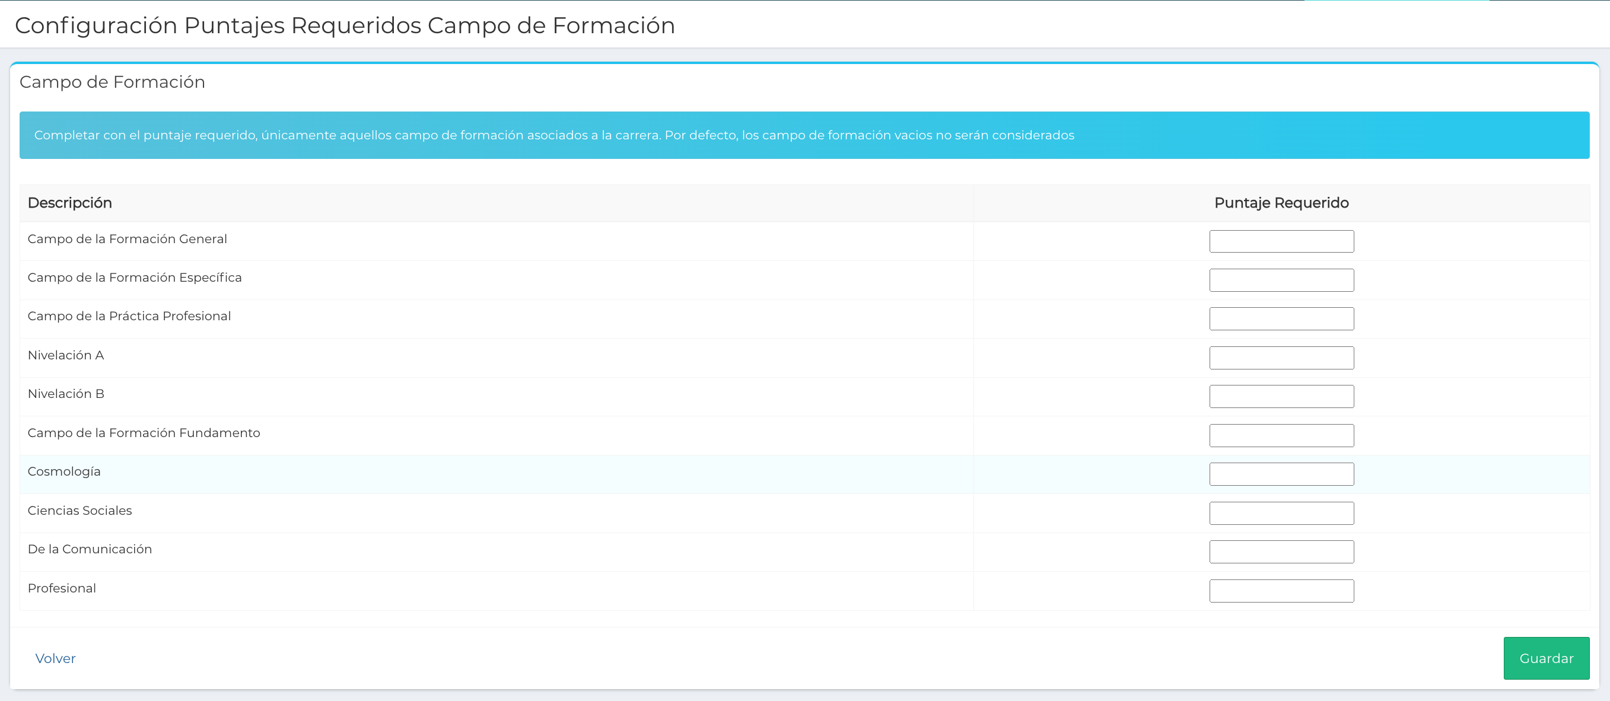Focus the De la Comunicación score input
This screenshot has width=1610, height=701.
pos(1281,552)
